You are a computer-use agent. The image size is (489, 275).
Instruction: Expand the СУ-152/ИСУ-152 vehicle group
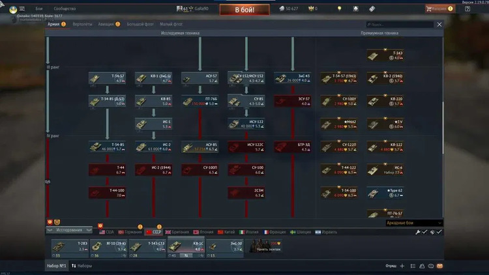coord(246,78)
